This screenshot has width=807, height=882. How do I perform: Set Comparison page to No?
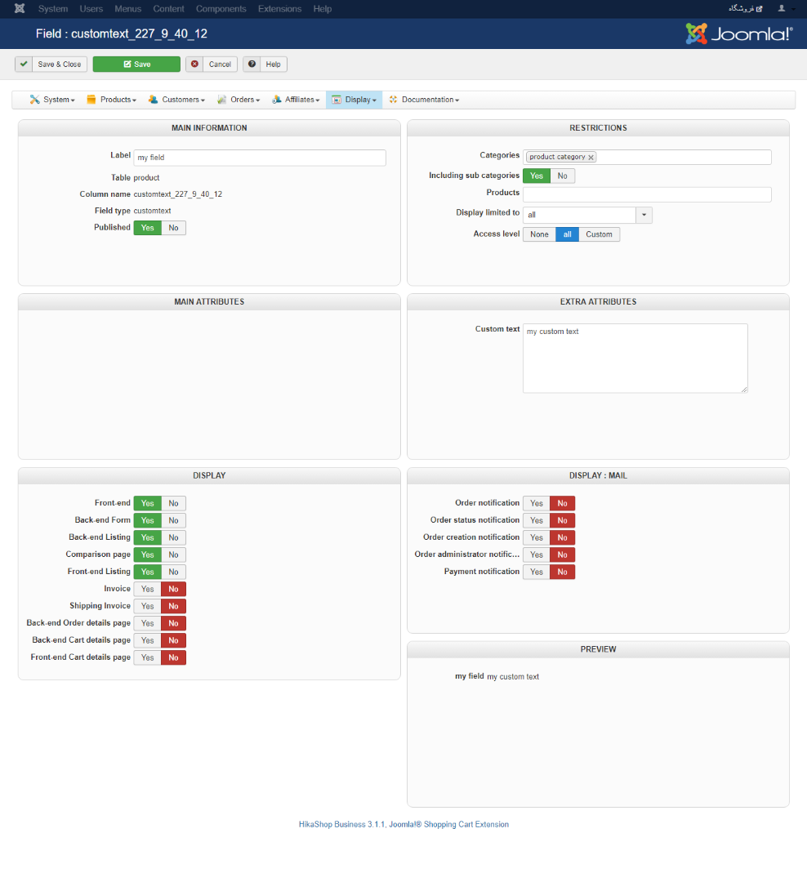(173, 555)
